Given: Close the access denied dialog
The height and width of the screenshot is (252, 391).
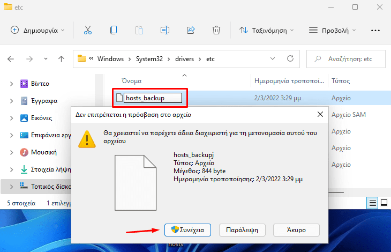Looking at the screenshot, I should point(320,114).
